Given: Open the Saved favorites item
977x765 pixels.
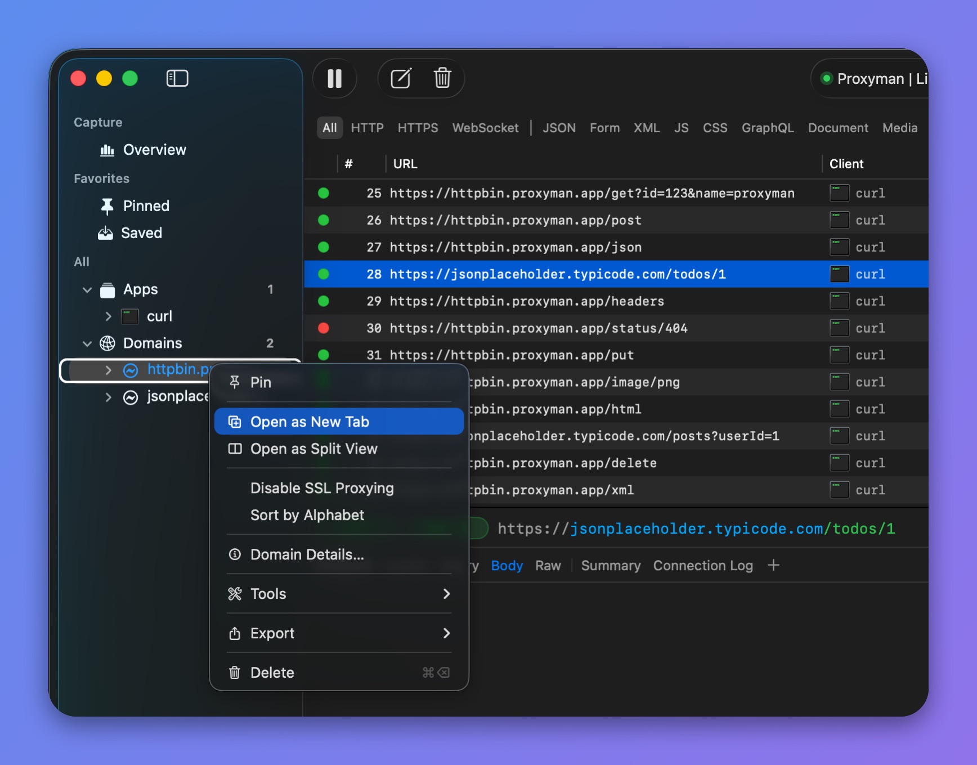Looking at the screenshot, I should [131, 233].
